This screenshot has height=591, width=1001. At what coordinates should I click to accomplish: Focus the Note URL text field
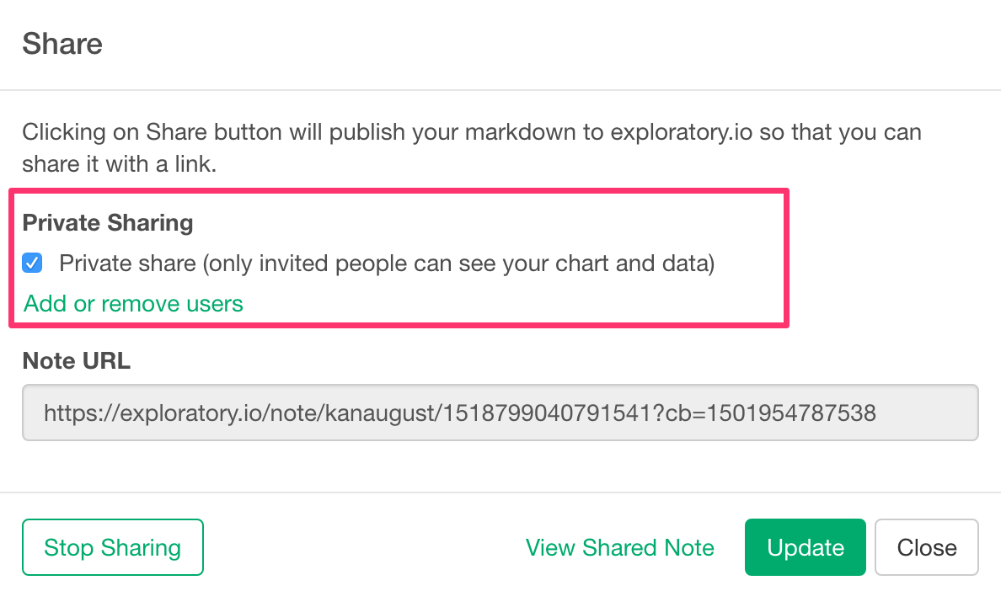pyautogui.click(x=500, y=413)
